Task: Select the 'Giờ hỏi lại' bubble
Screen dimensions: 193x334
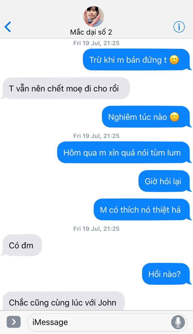Action: (x=165, y=181)
